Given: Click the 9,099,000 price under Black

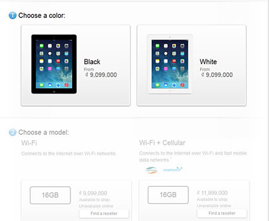Looking at the screenshot, I should (x=101, y=75).
